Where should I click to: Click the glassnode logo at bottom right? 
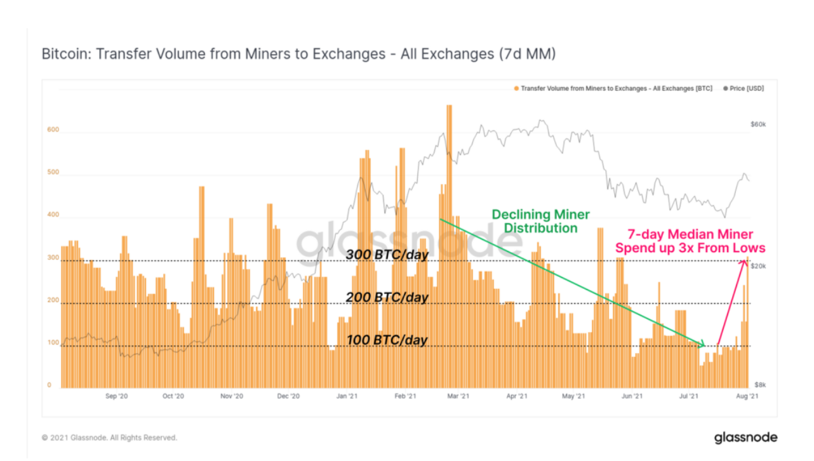(x=745, y=438)
